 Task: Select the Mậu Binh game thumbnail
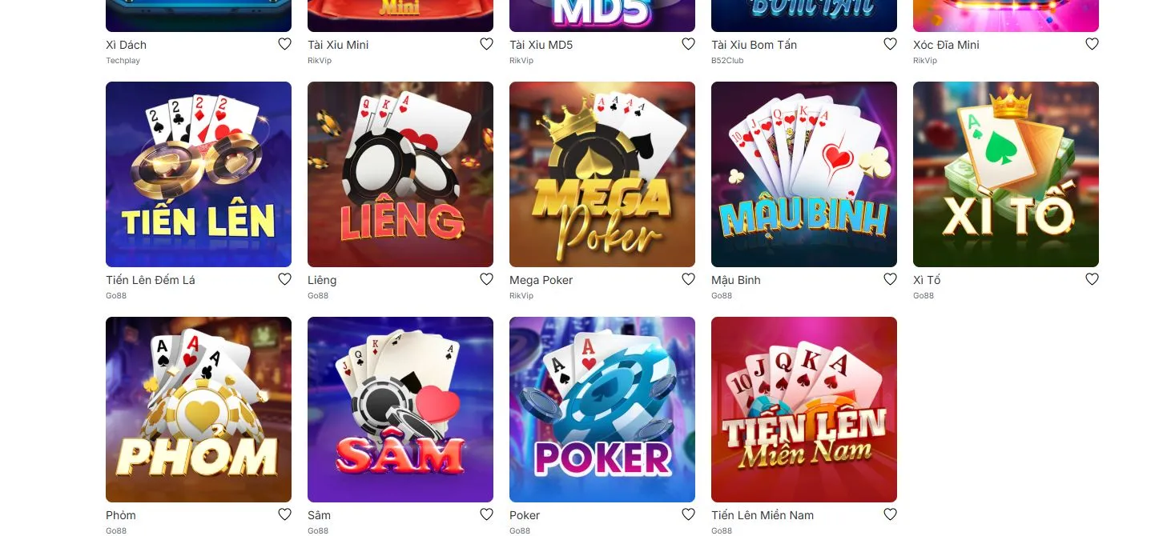(x=804, y=174)
